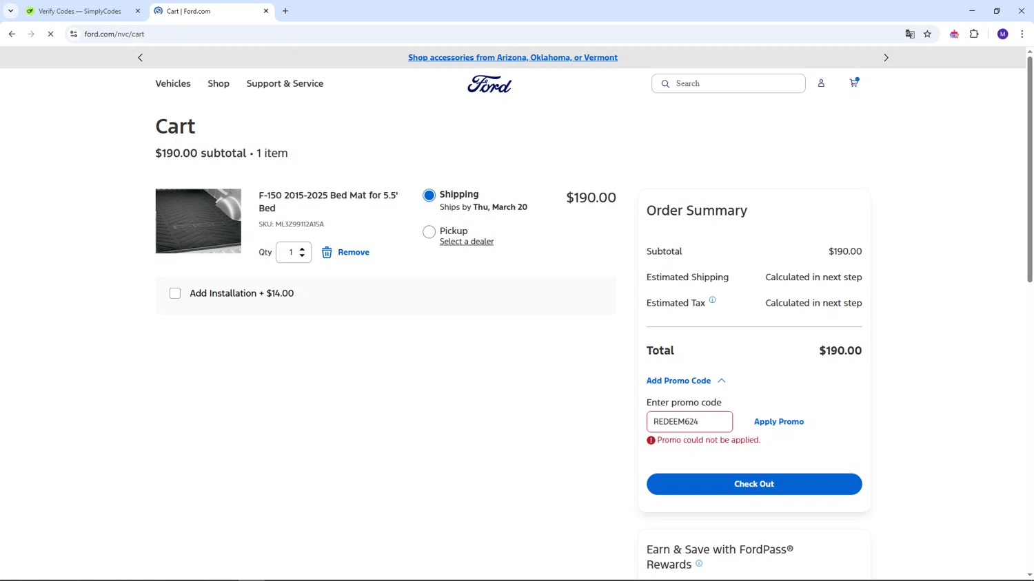
Task: View site information icon in address bar
Action: pos(74,34)
